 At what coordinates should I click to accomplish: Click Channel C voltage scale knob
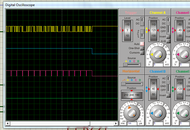click(x=184, y=54)
